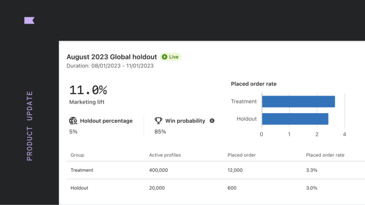Screen dimensions: 365x205
Task: Sort by Placed order column header
Action: point(241,155)
